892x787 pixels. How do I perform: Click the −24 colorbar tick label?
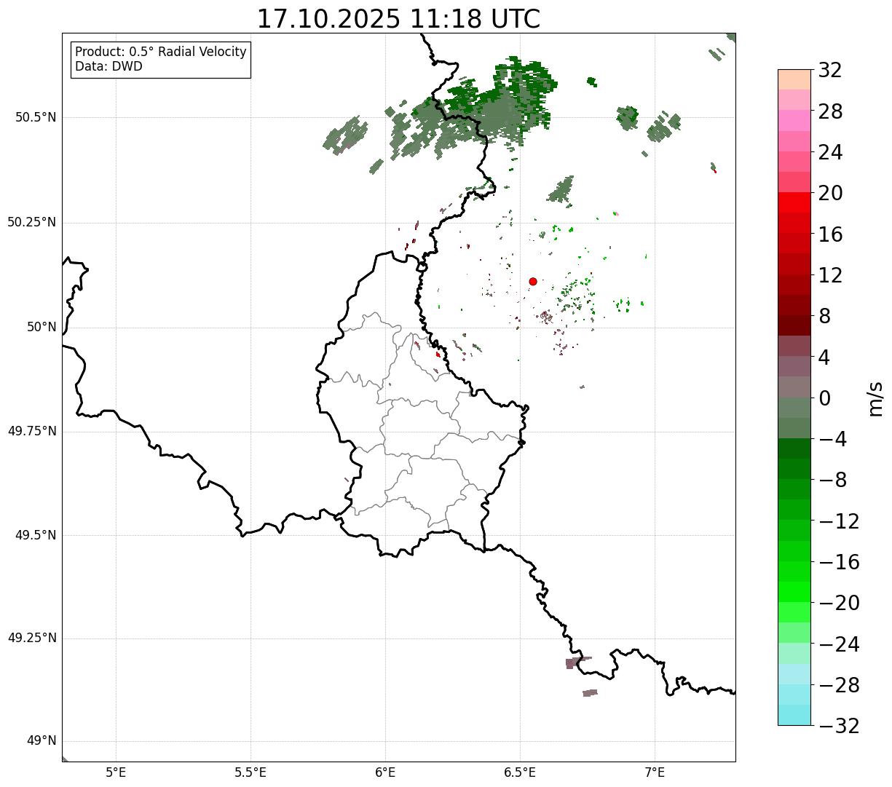pos(839,644)
